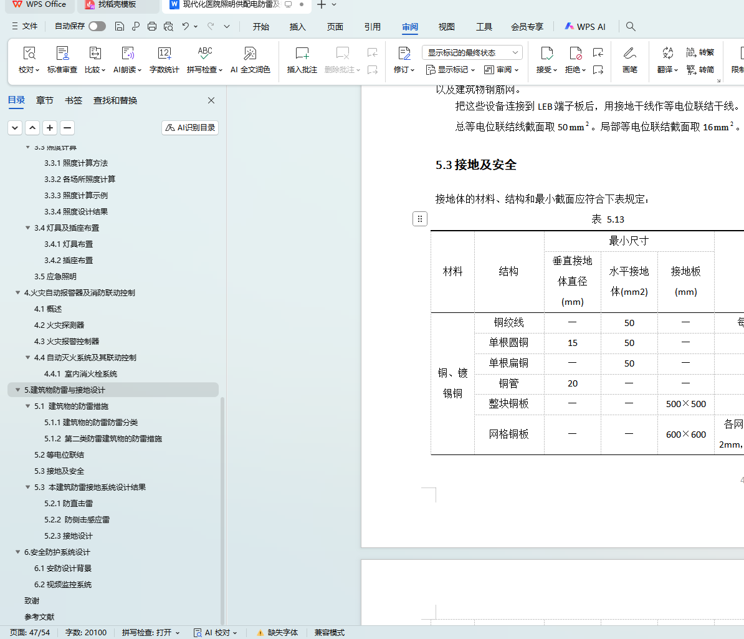Open WPS AI button

[x=585, y=27]
